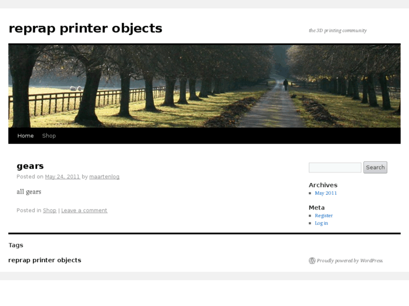Image resolution: width=409 pixels, height=306 pixels.
Task: Click the Log in link
Action: tap(321, 223)
